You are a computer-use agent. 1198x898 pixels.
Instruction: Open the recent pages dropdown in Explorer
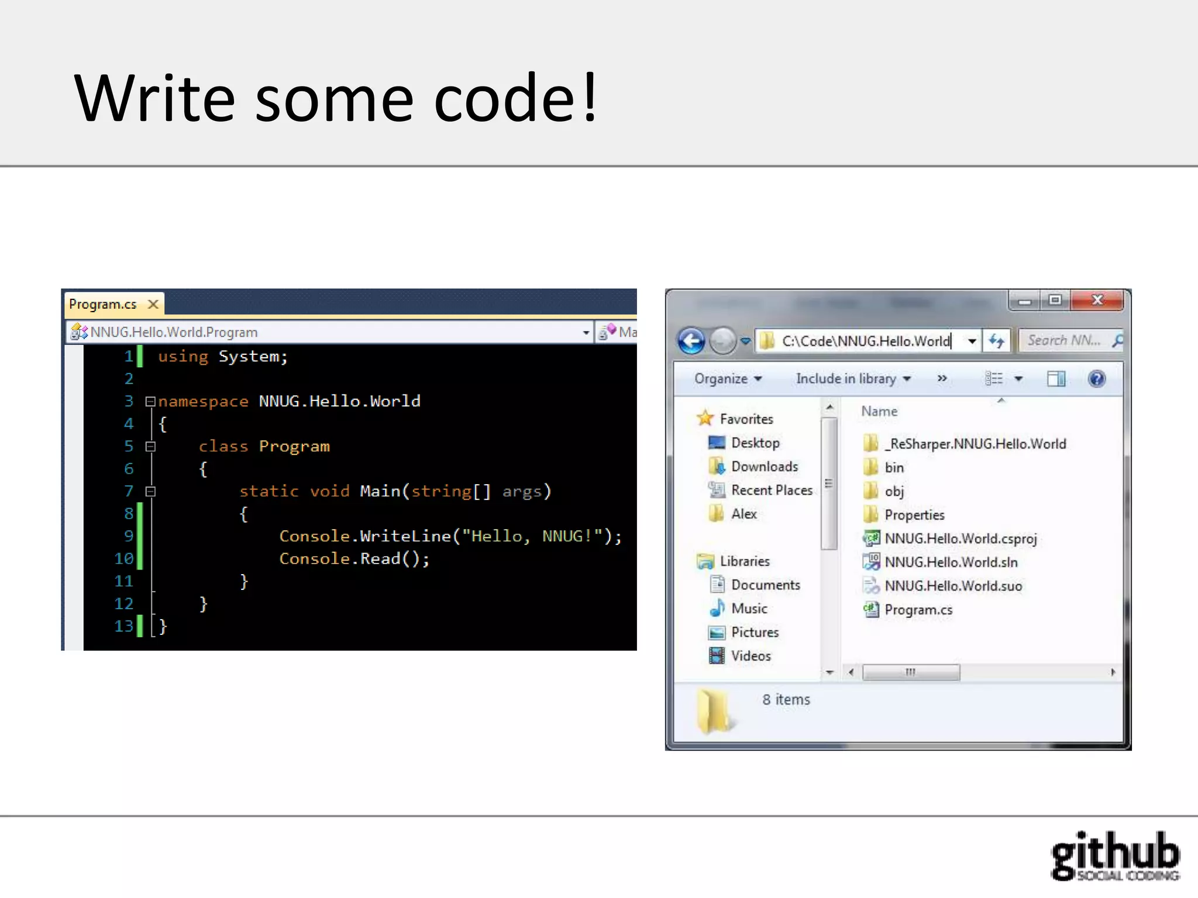745,341
